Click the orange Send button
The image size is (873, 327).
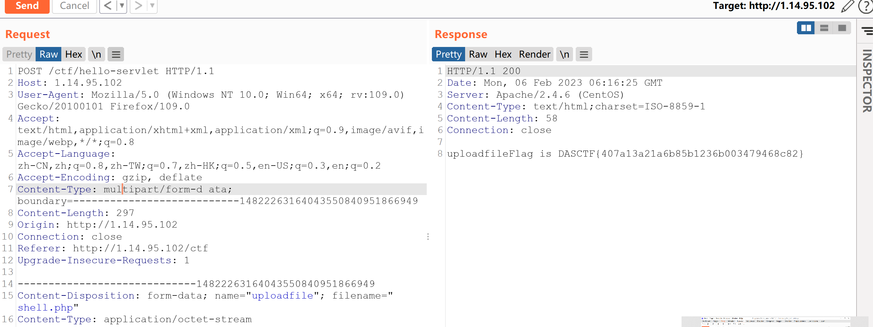(27, 6)
